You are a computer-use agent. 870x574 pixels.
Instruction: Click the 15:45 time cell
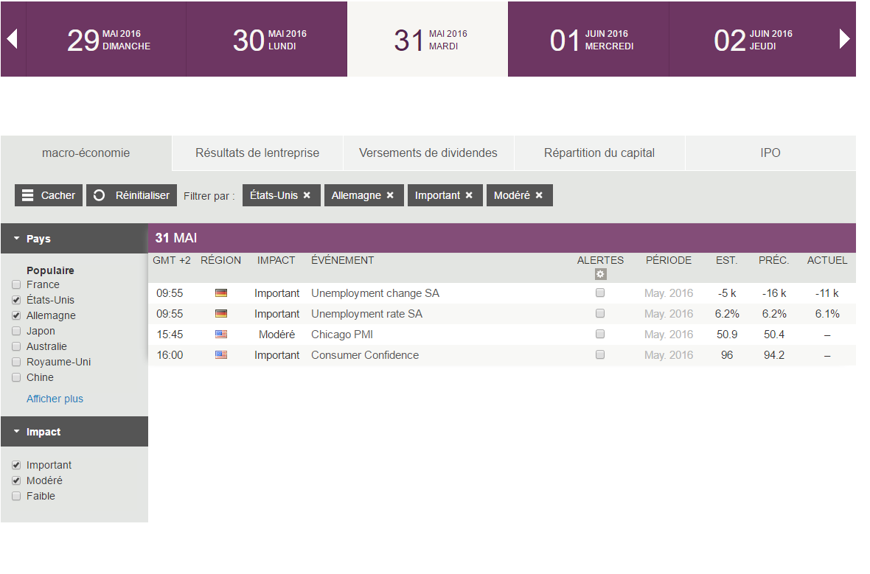[x=170, y=335]
